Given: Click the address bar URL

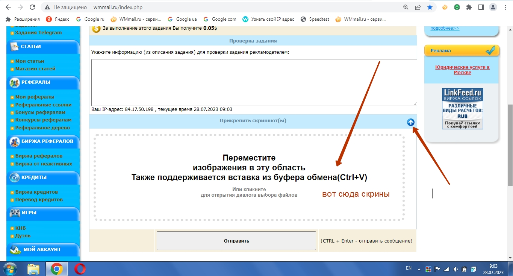Looking at the screenshot, I should pyautogui.click(x=118, y=7).
